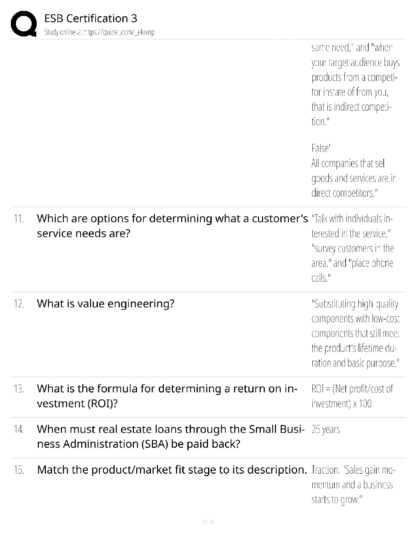Click the number 15 label
This screenshot has width=416, height=539.
coord(19,470)
